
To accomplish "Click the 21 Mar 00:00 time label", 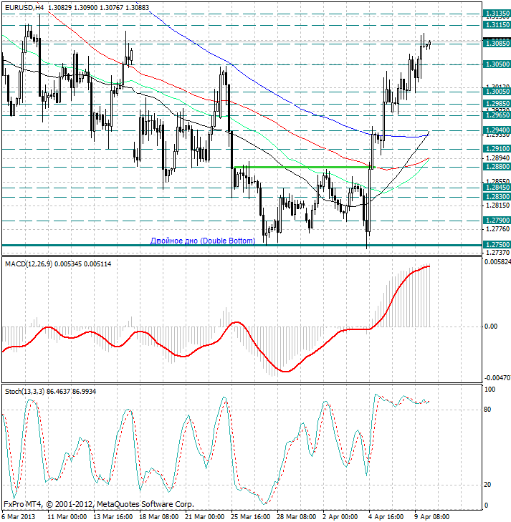I will pos(204,517).
